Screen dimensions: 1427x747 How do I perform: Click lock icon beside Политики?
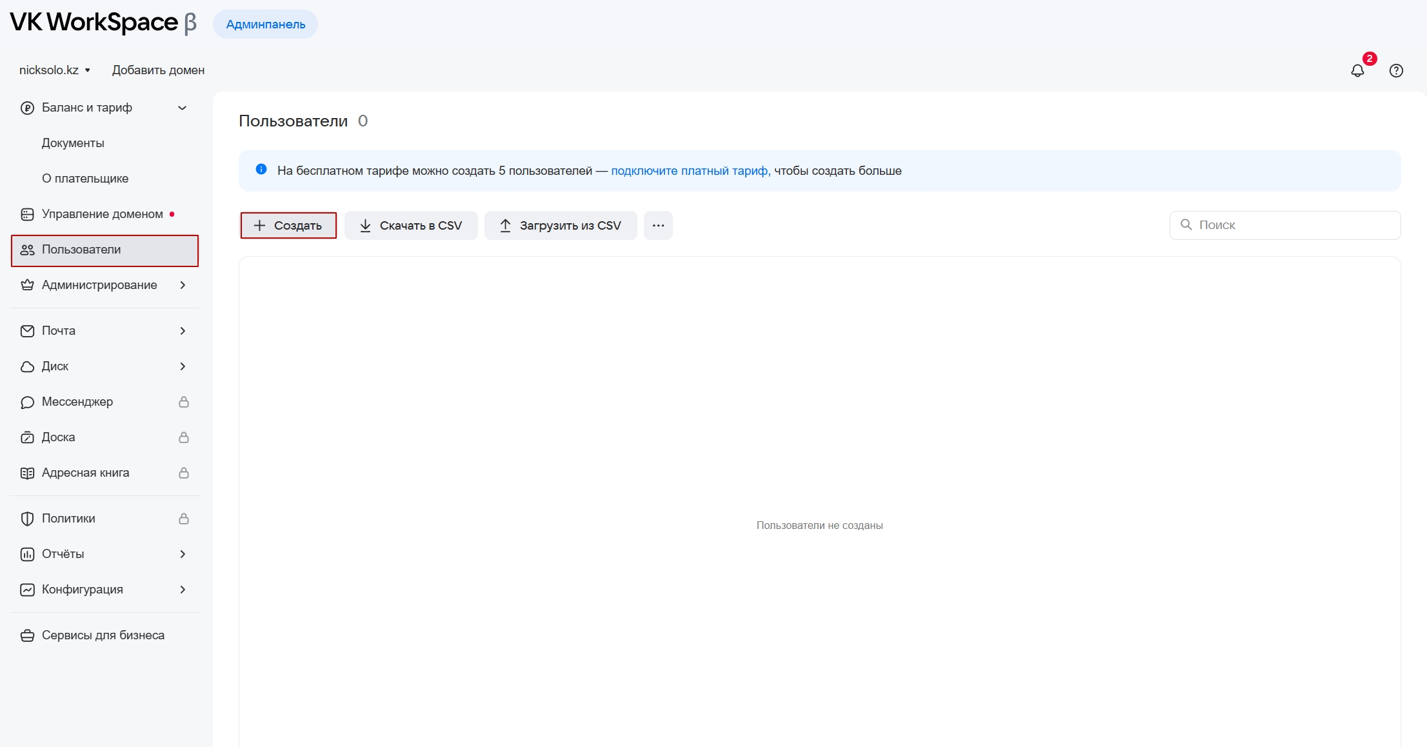[x=184, y=519]
